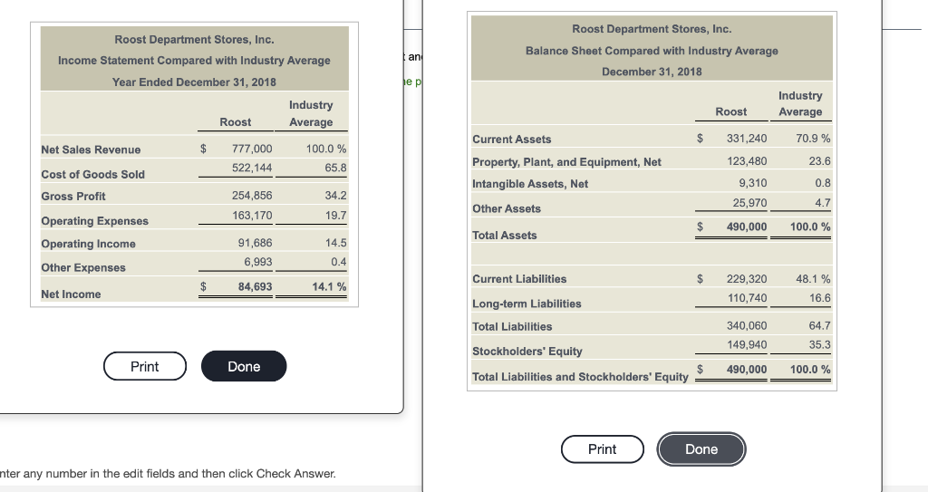Image resolution: width=928 pixels, height=492 pixels.
Task: Select the Other Expenses label
Action: pyautogui.click(x=83, y=267)
